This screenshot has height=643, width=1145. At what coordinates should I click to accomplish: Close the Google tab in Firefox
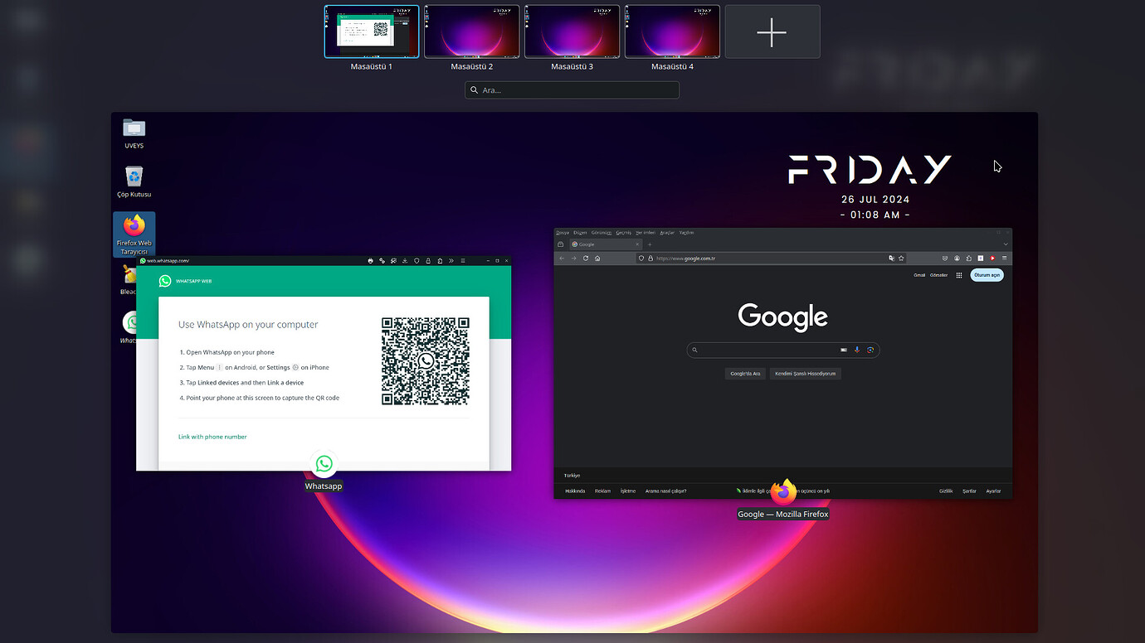pyautogui.click(x=637, y=244)
